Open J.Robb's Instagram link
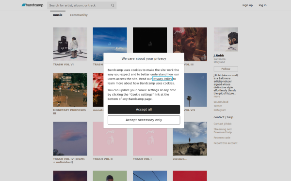Viewport: 291px width, 181px height. pos(220,110)
